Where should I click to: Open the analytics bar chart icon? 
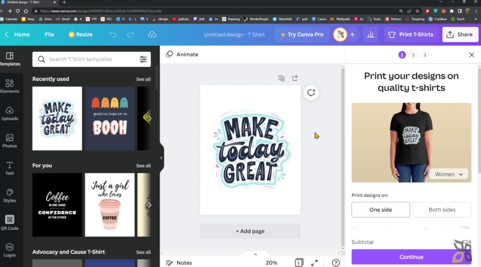[371, 34]
